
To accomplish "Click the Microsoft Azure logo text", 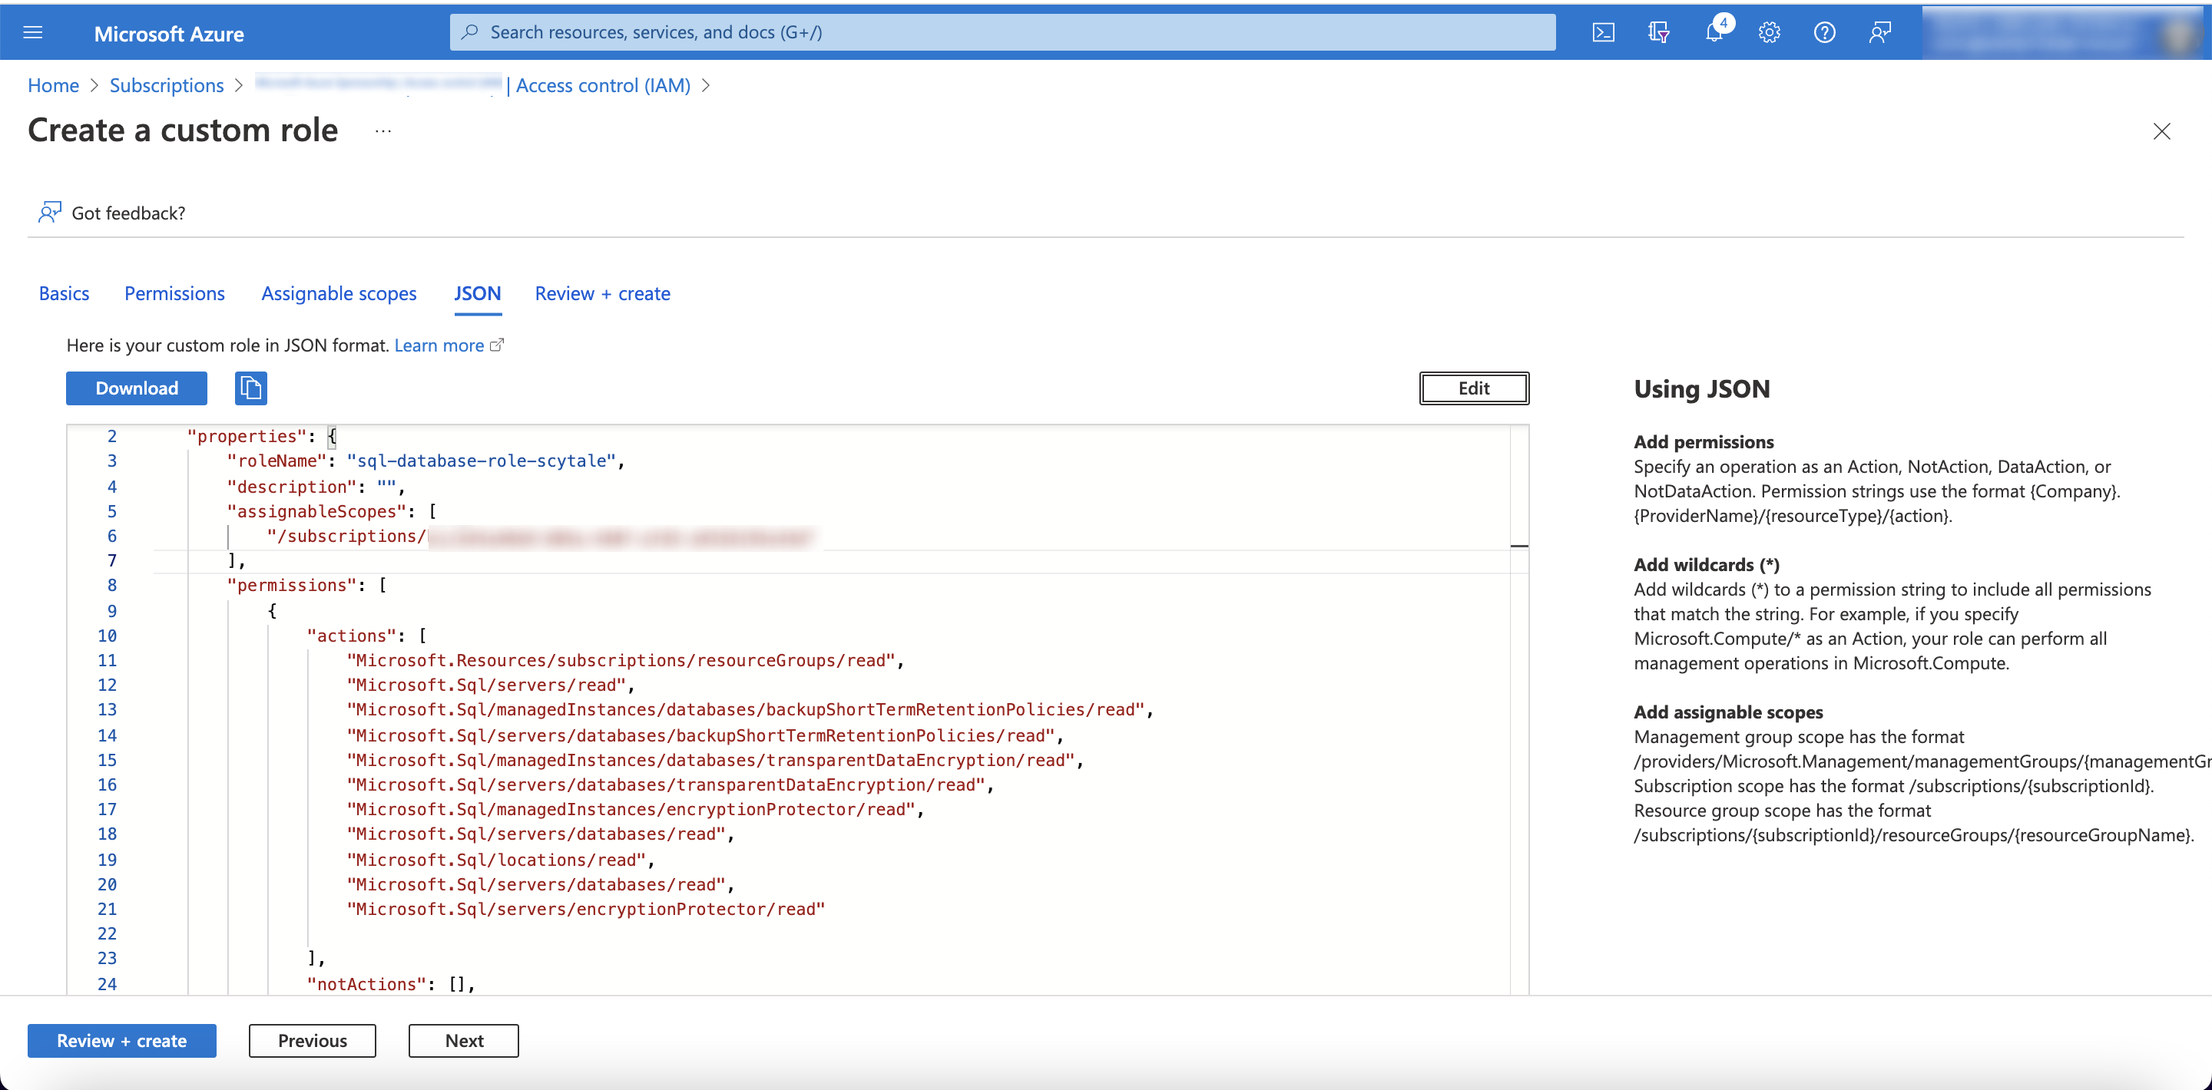I will 169,34.
